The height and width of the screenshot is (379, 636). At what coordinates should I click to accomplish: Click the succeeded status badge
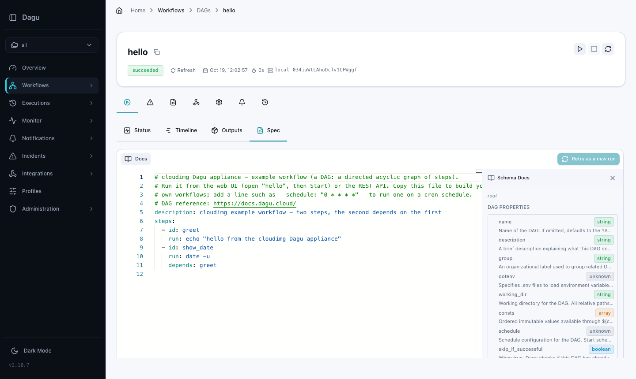[x=145, y=70]
